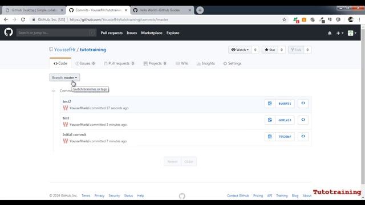Switch to the Wiki tab
The width and height of the screenshot is (365, 205).
click(x=182, y=63)
